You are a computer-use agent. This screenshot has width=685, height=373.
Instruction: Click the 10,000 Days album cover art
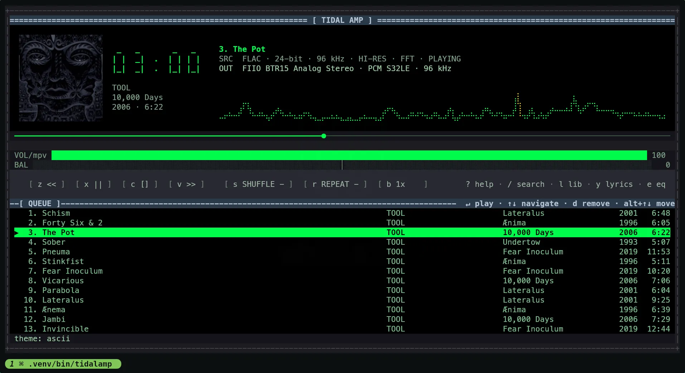(x=61, y=78)
